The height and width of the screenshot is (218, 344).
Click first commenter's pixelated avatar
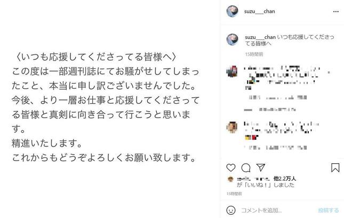[232, 71]
